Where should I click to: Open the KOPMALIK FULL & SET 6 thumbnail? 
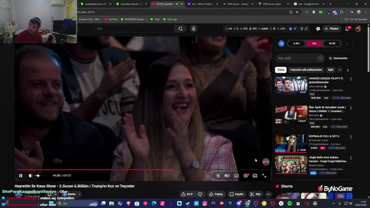[x=291, y=143]
